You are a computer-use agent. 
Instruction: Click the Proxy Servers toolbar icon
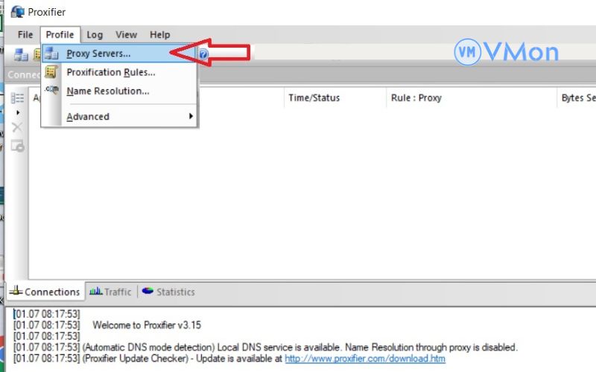[x=21, y=54]
